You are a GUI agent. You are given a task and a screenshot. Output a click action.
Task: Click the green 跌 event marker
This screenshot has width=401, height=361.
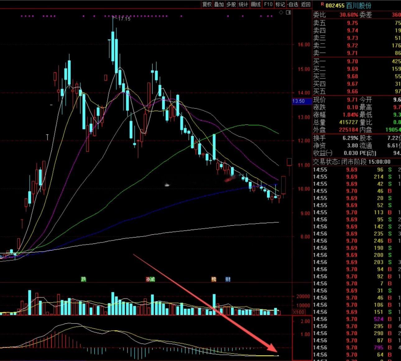[x=83, y=279]
